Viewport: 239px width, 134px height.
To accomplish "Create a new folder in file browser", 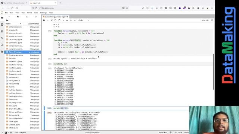I will tap(18, 16).
